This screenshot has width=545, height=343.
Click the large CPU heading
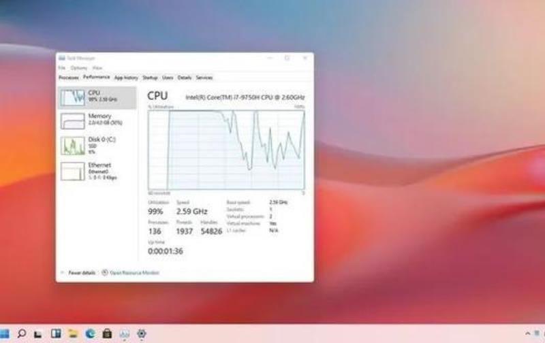(157, 96)
